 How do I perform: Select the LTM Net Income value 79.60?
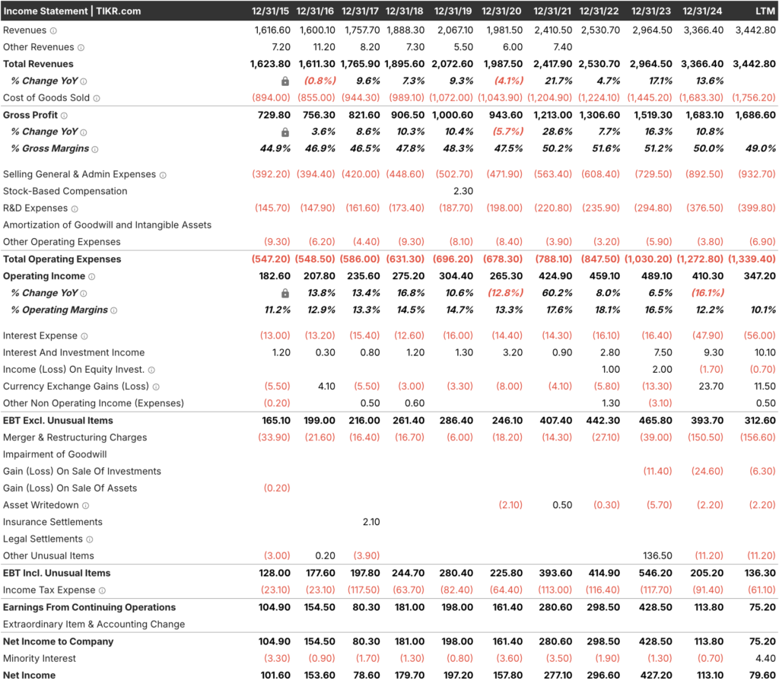[761, 676]
